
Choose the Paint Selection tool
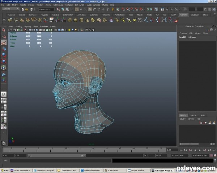pyautogui.click(x=4, y=43)
